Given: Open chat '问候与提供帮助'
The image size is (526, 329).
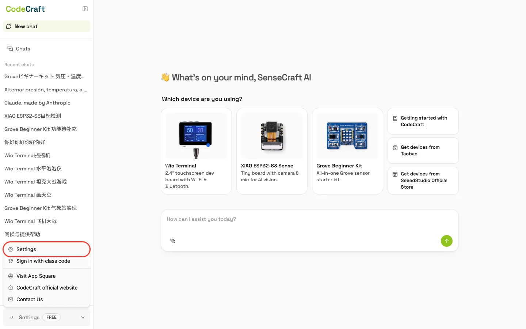Looking at the screenshot, I should (22, 234).
